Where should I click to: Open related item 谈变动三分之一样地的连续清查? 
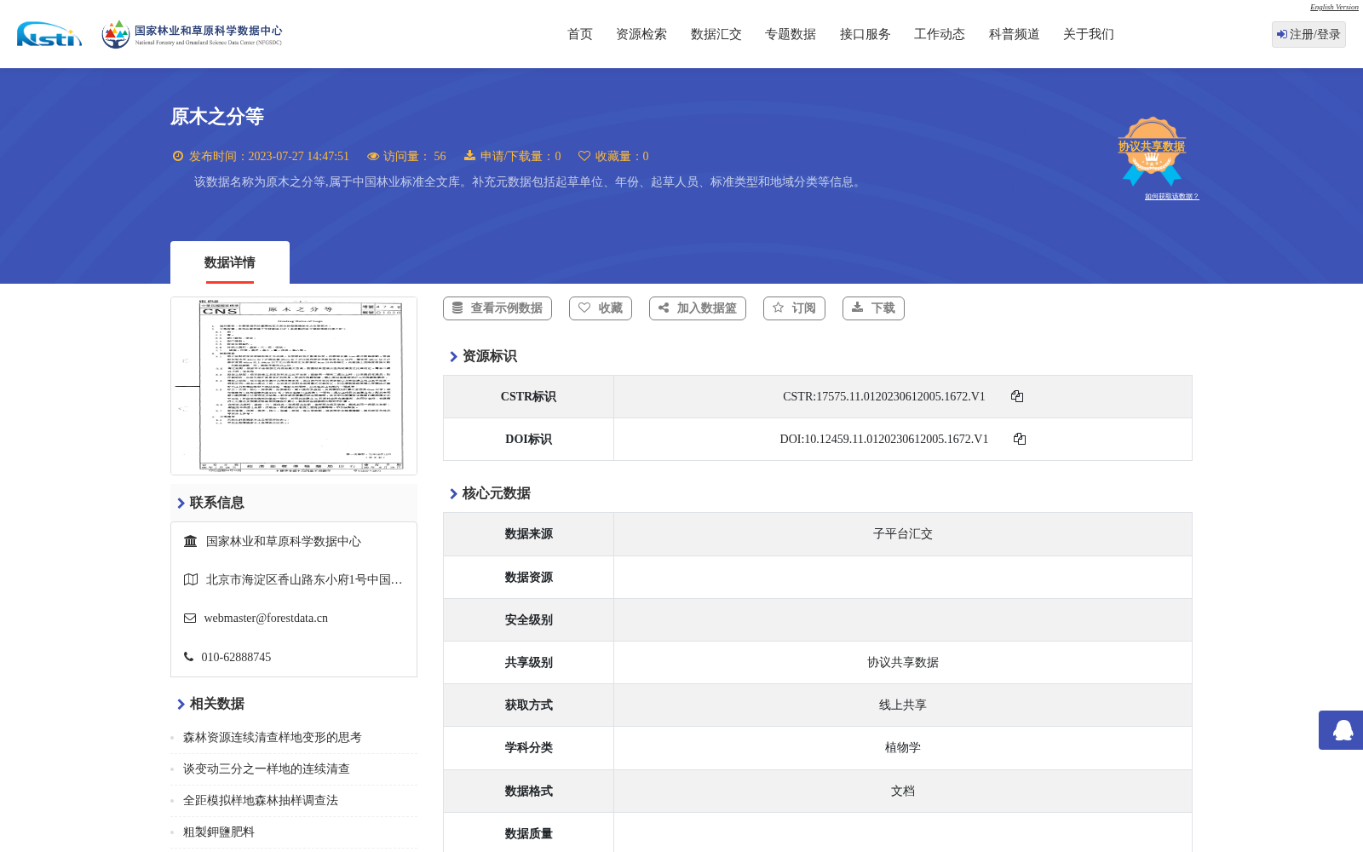point(267,769)
